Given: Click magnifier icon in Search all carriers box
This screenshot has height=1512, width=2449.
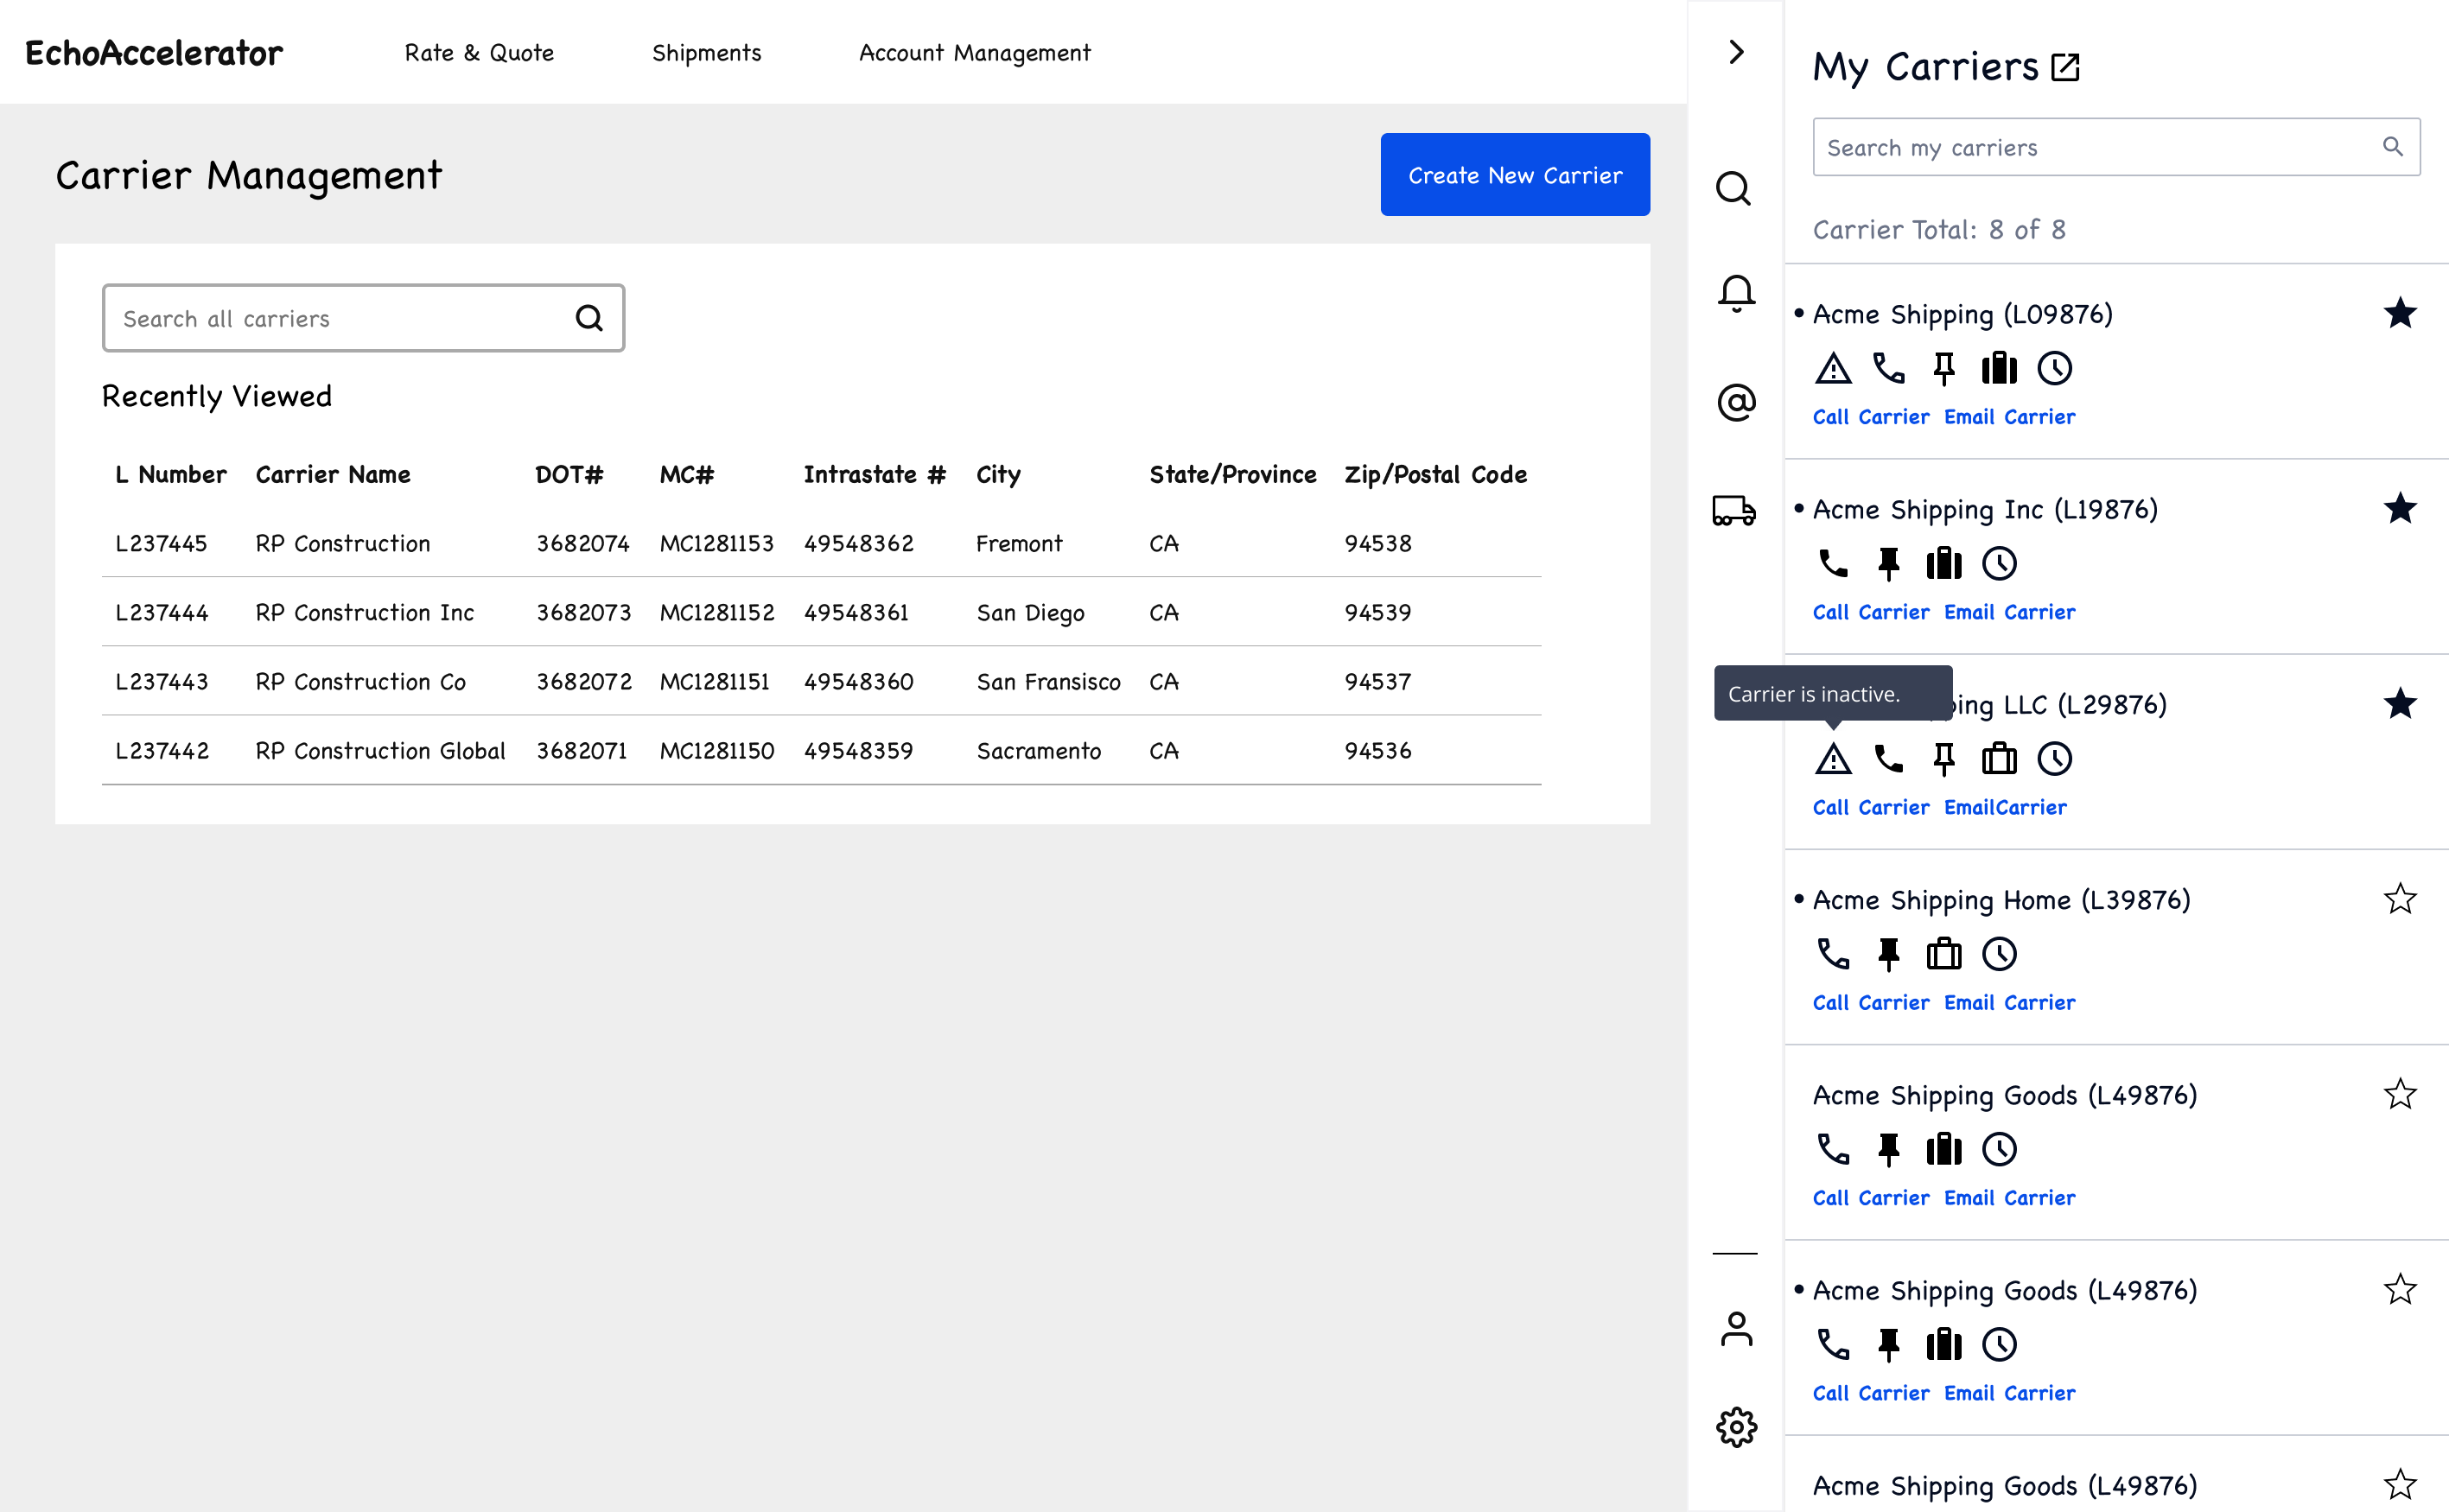Looking at the screenshot, I should point(589,318).
